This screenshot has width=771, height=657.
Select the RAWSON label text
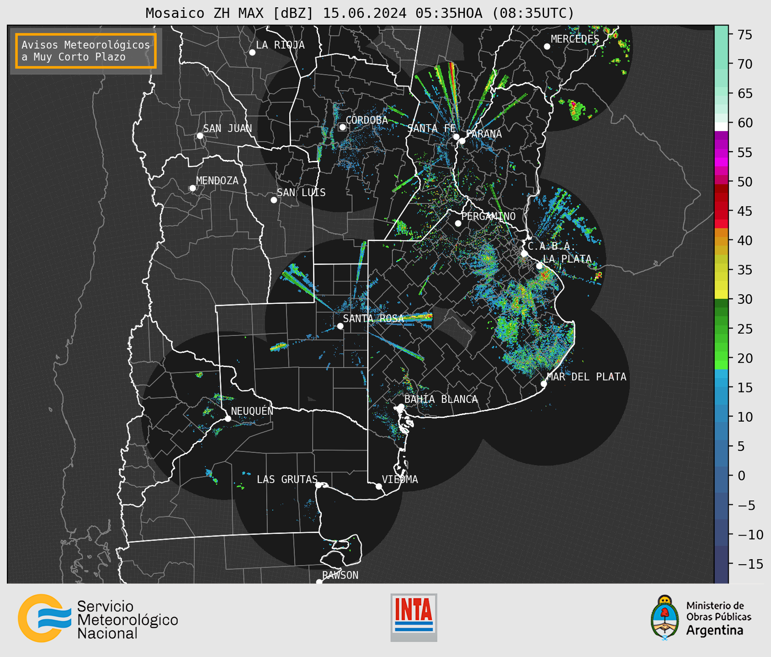coord(340,575)
